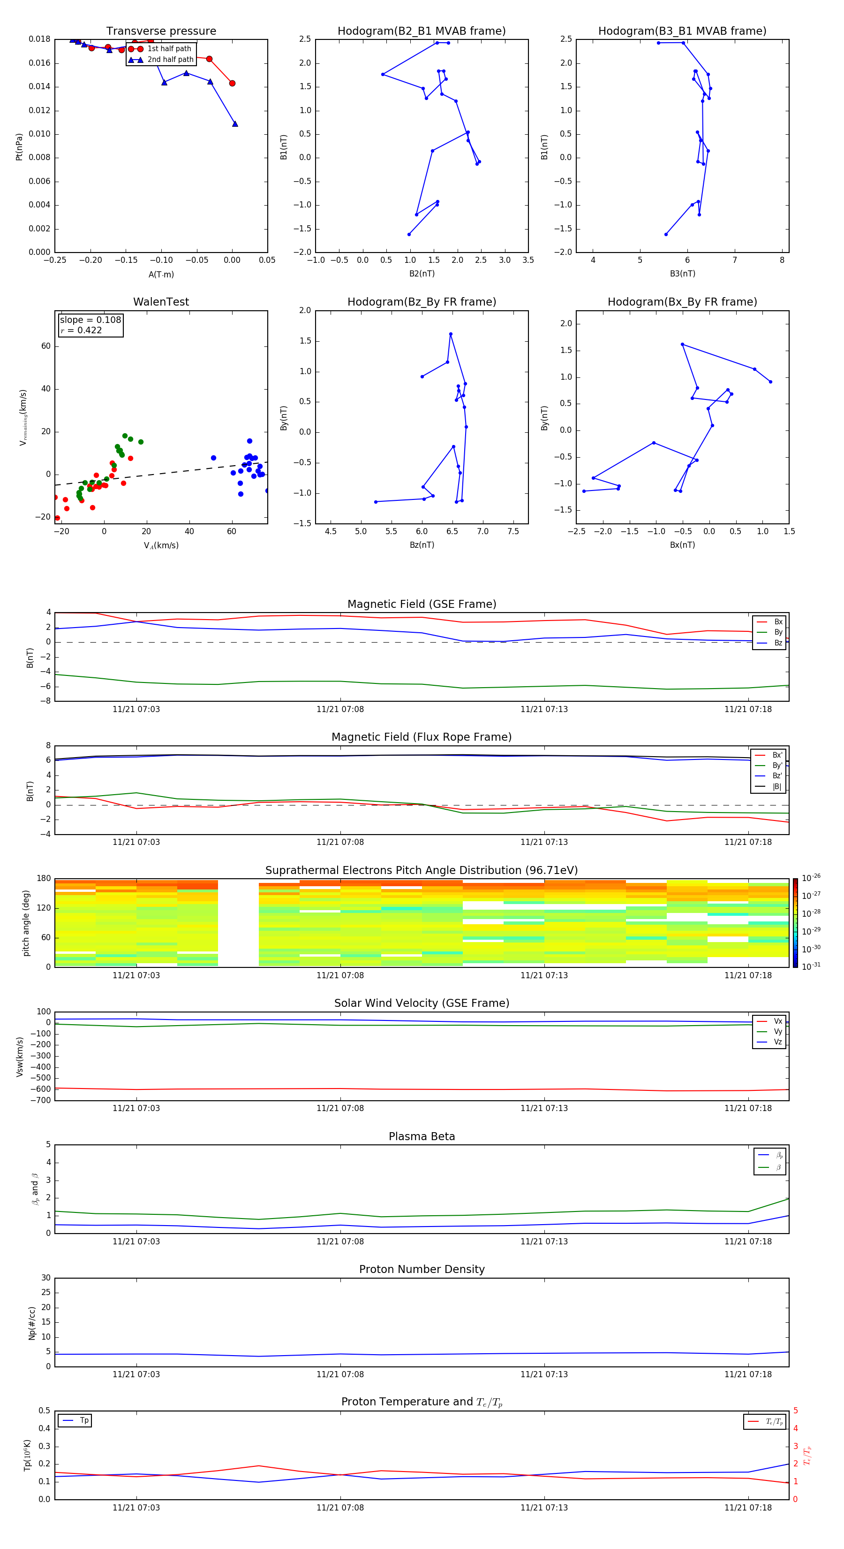Select the 'Hodogram(Bx_By FR frame)' title
844x1549 pixels.
(x=682, y=302)
